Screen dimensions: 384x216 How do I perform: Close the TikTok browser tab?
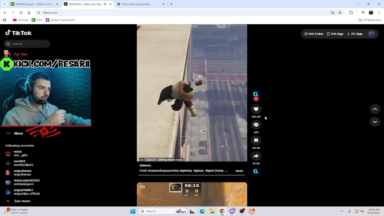110,4
